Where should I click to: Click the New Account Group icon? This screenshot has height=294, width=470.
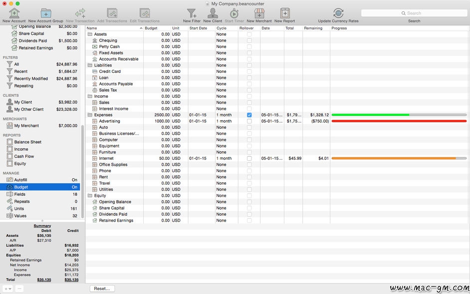click(46, 13)
